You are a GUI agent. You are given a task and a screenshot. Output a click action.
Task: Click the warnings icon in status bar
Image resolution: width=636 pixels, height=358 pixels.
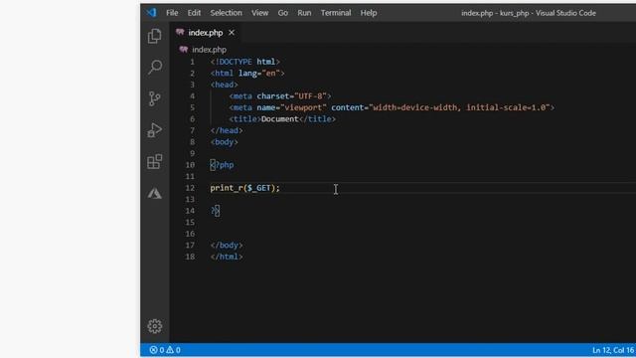coord(170,350)
